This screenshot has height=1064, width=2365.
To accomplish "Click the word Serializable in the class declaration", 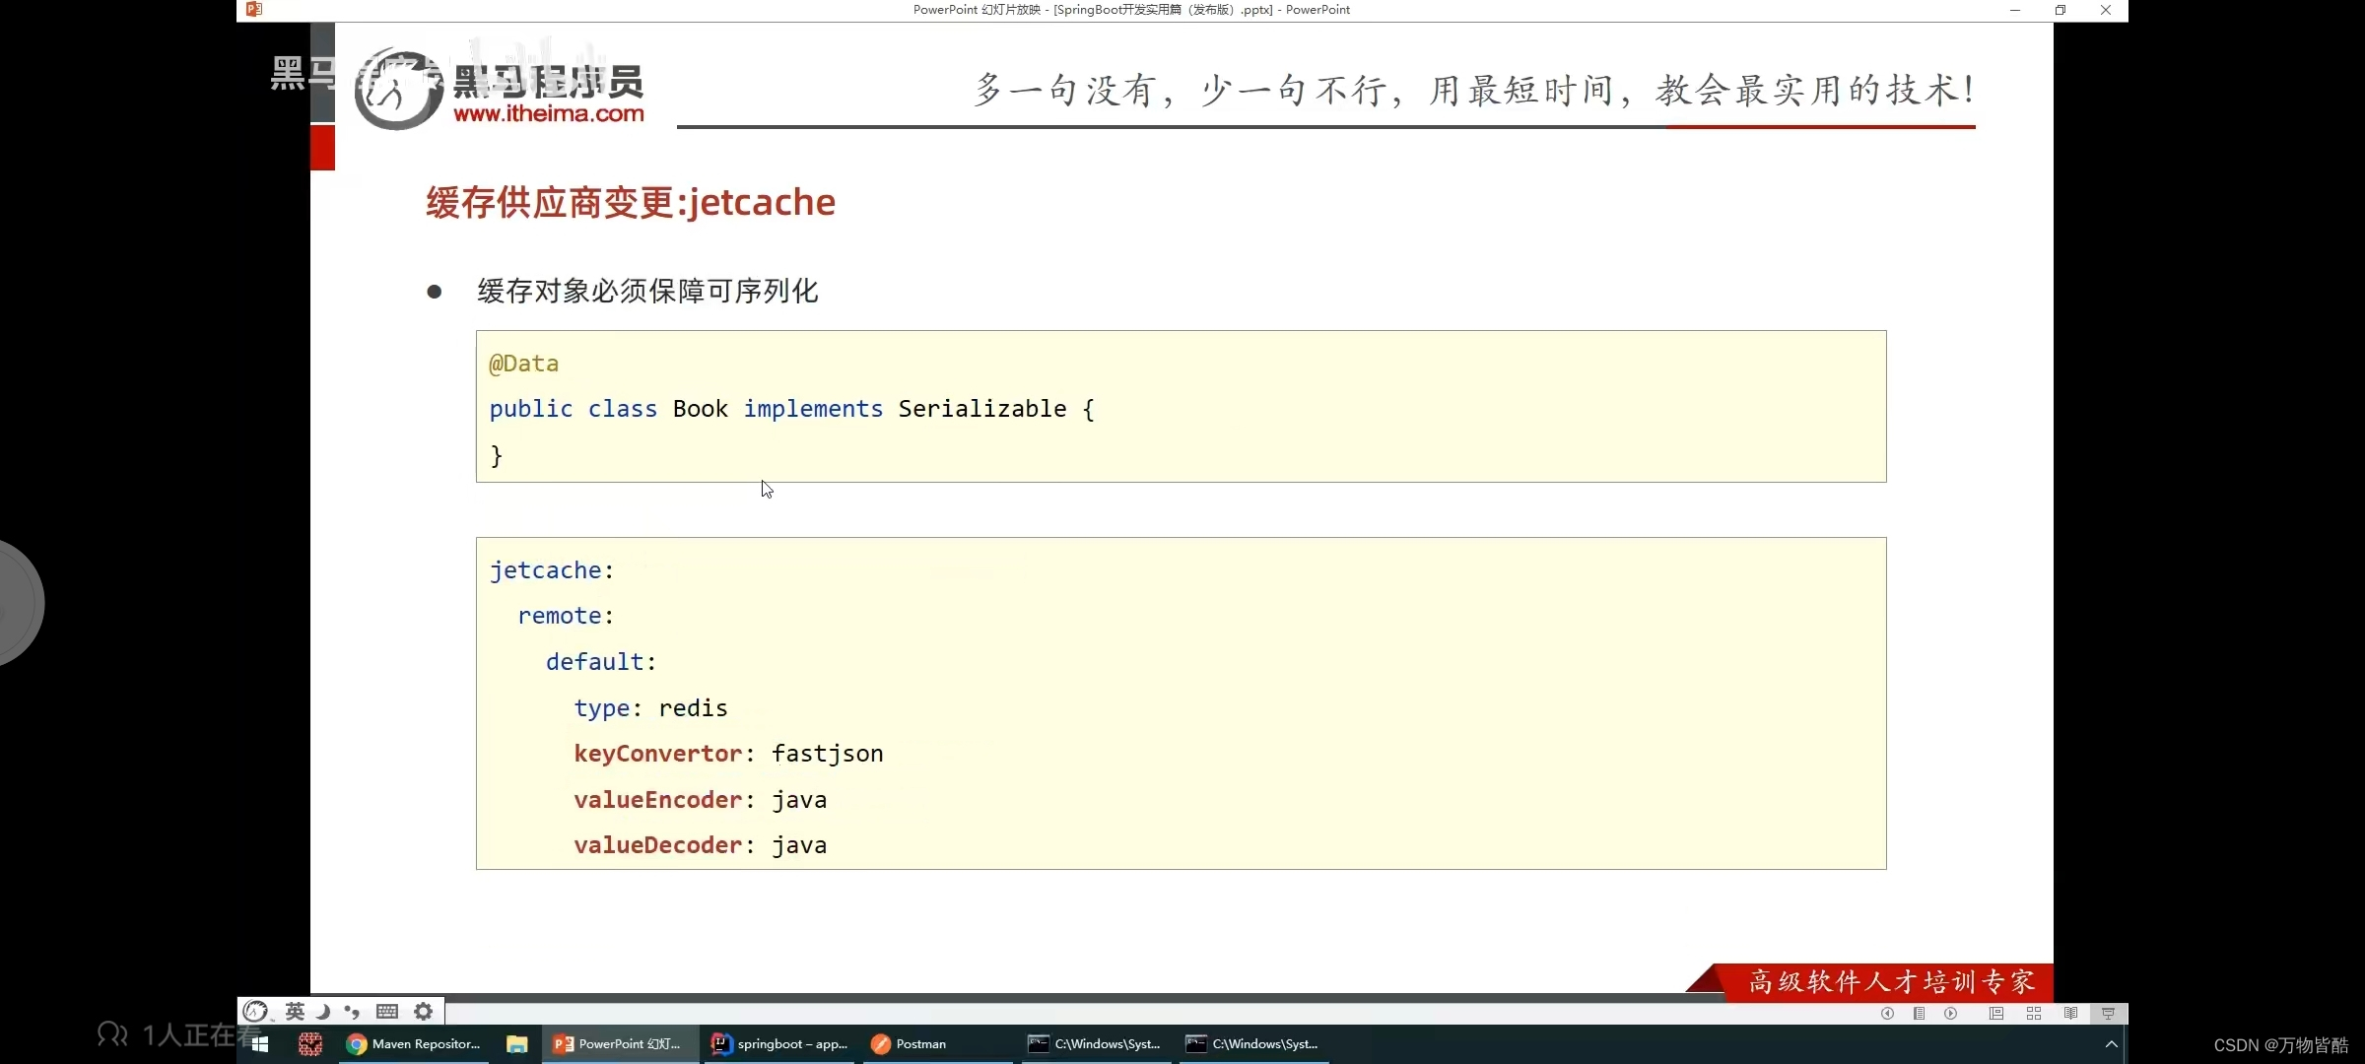I will pyautogui.click(x=982, y=409).
